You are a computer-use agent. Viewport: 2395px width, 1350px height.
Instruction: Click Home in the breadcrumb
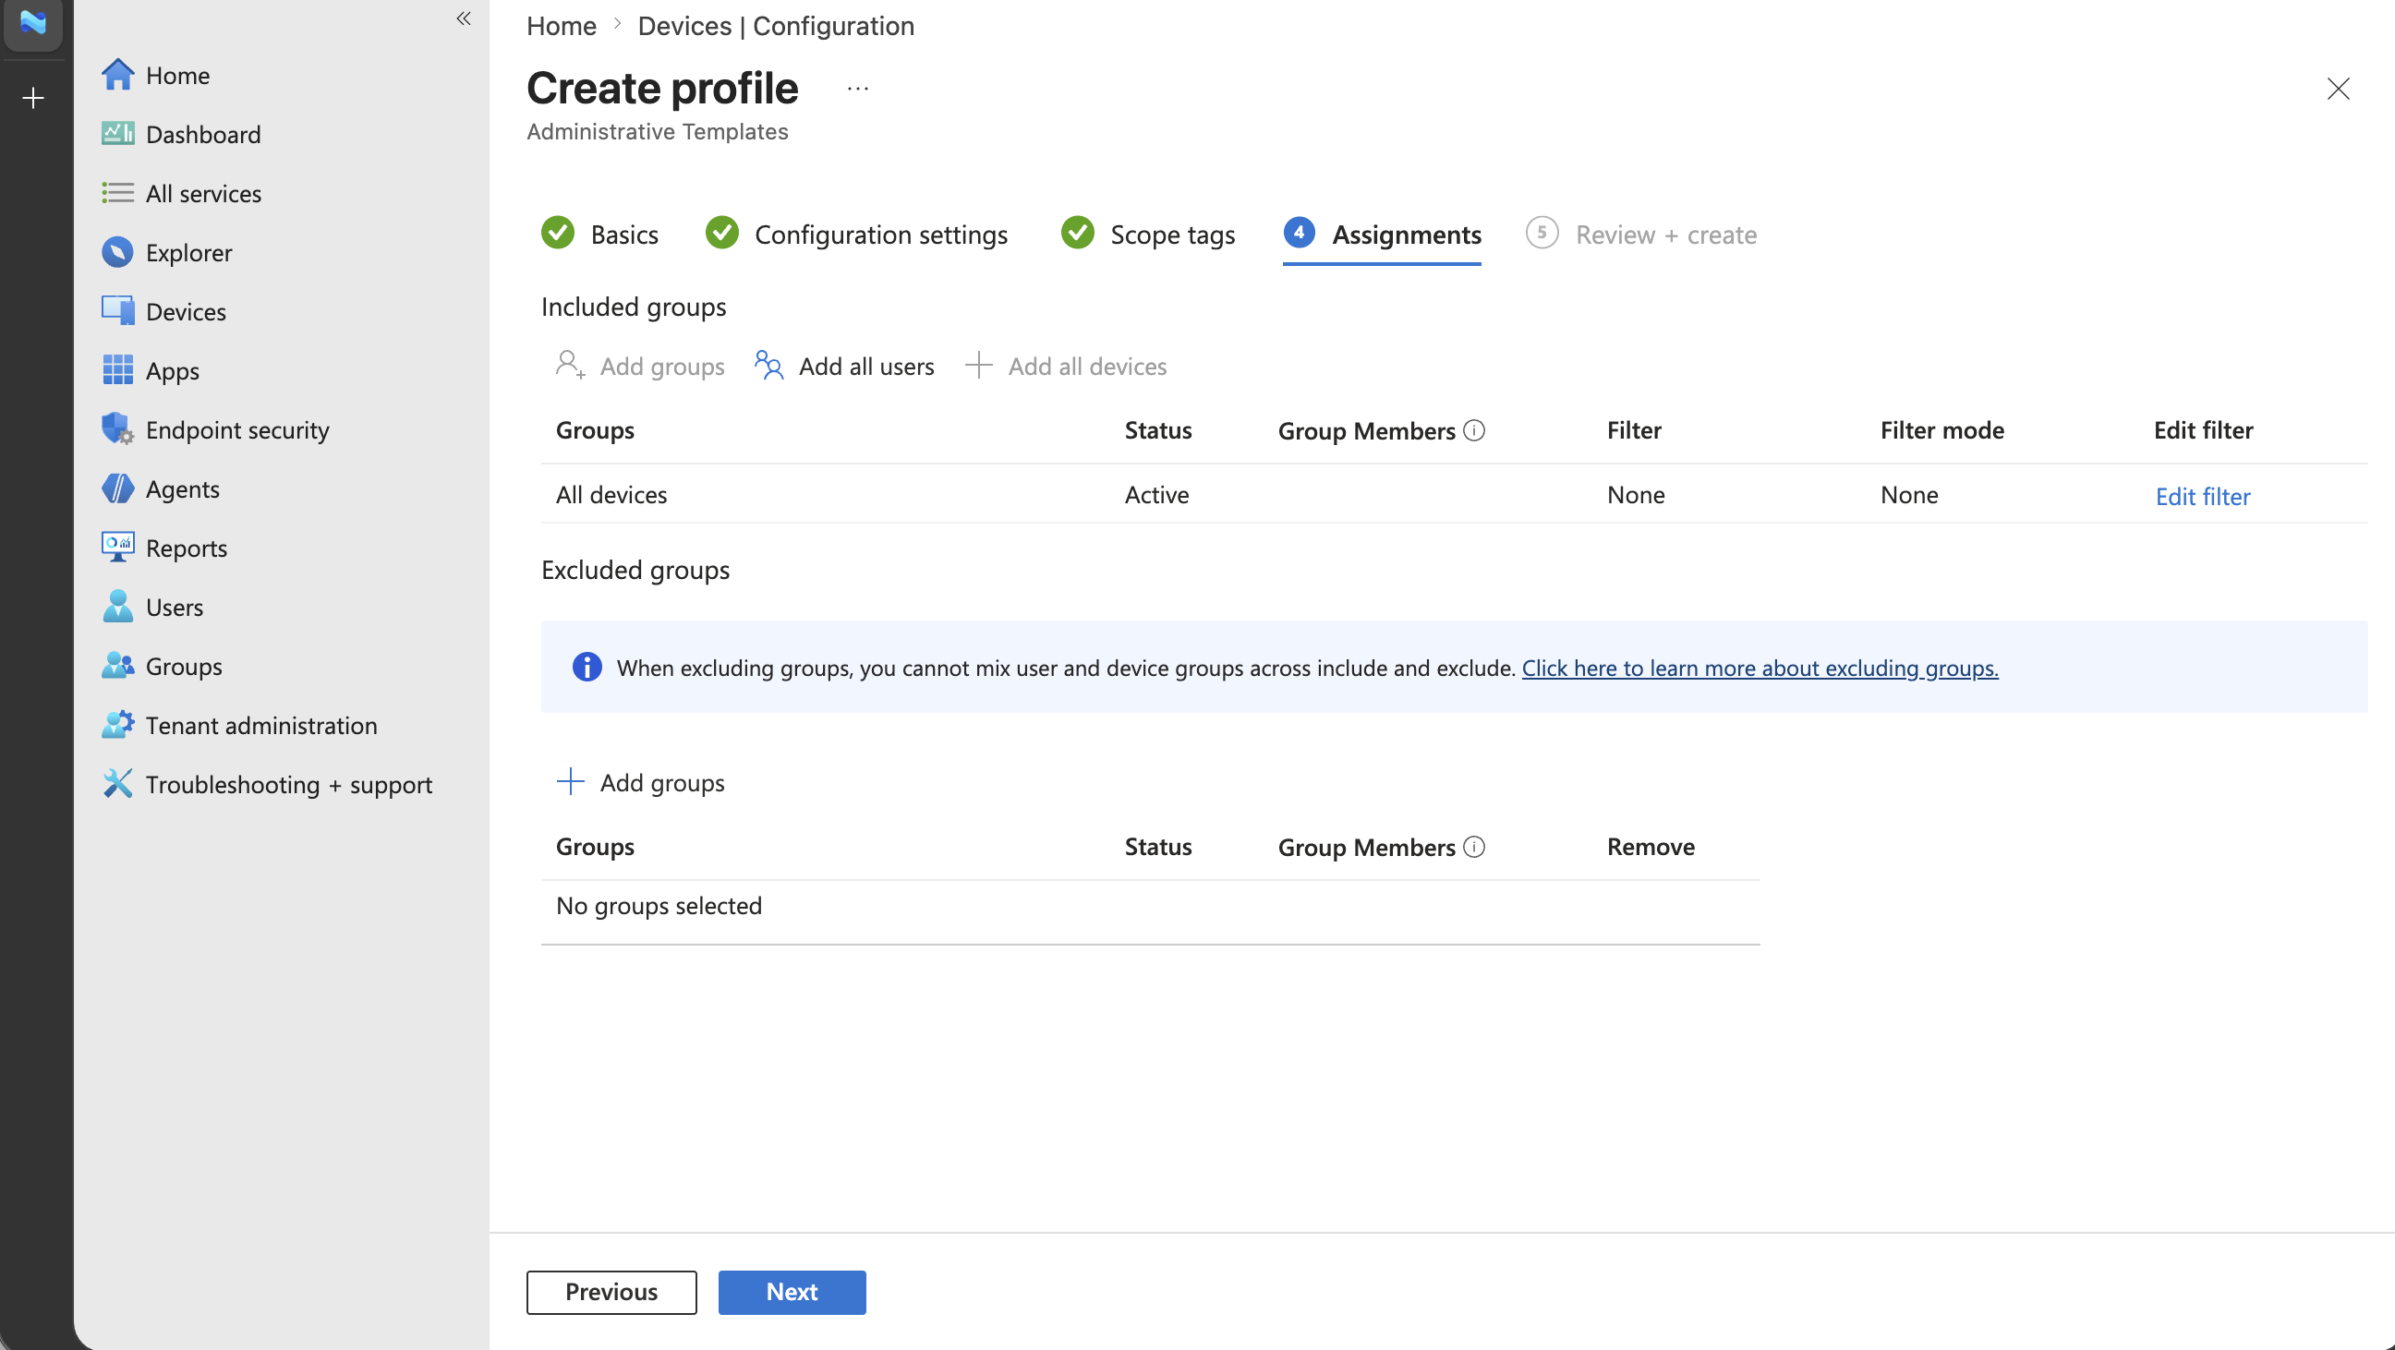pos(562,26)
